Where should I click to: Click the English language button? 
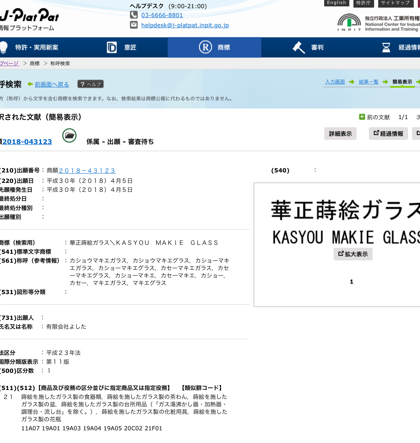[337, 3]
